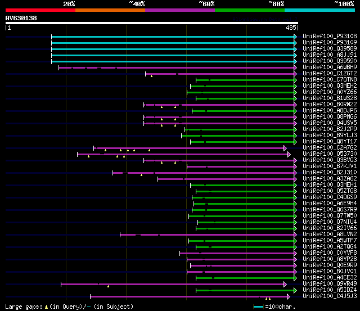Click the UniRef100_P93108 hit label
Screen dimensions: 360x311
[330, 36]
